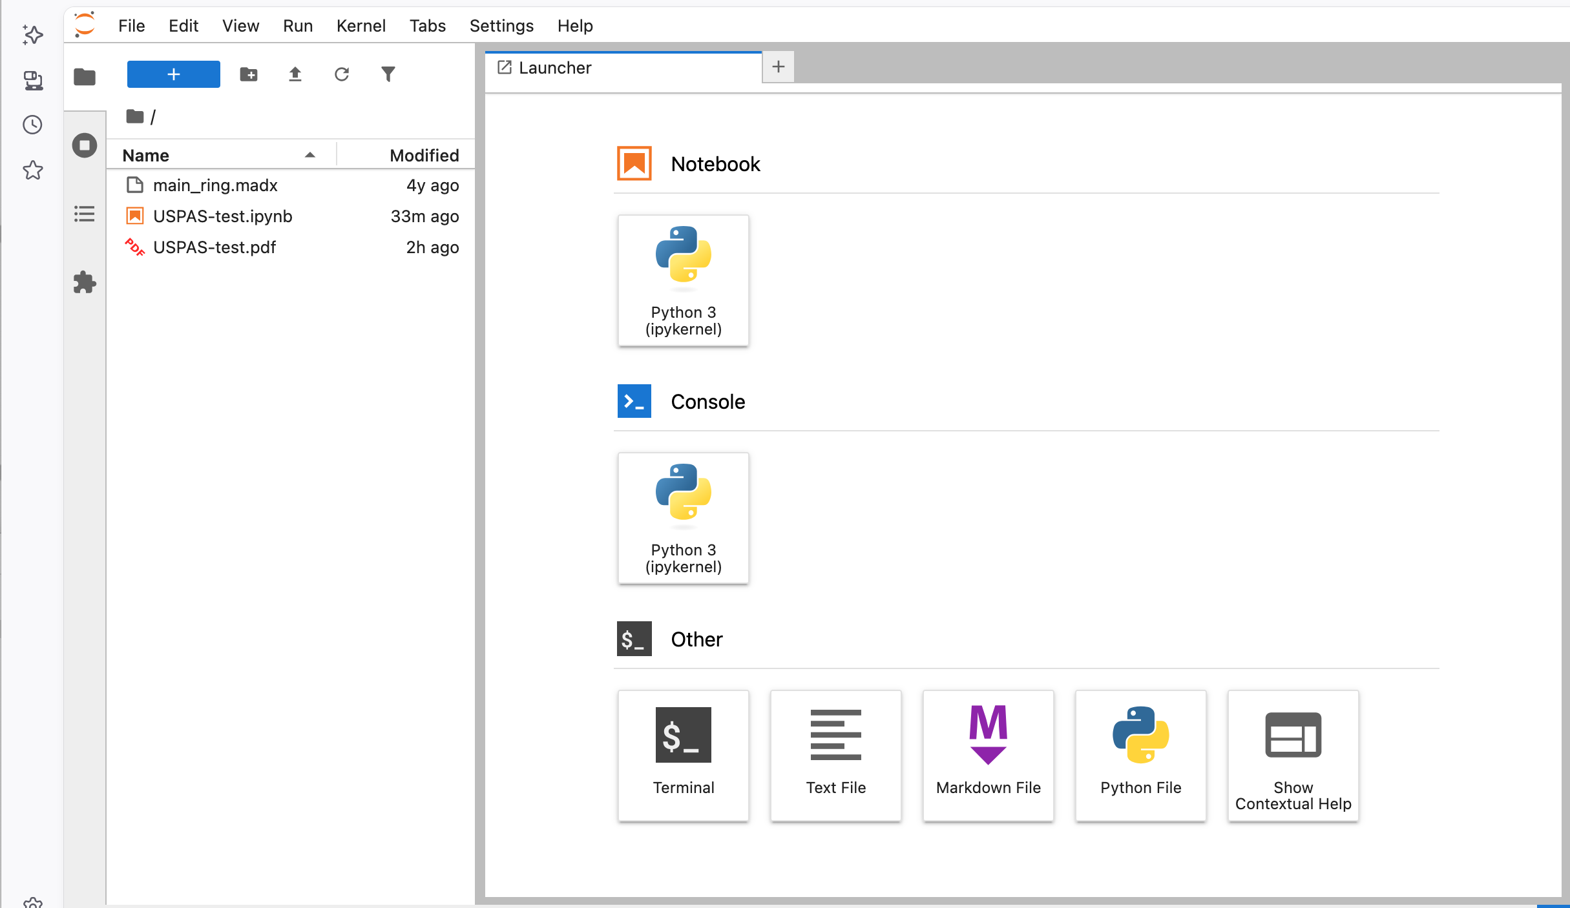
Task: Open a new Terminal
Action: coord(684,756)
